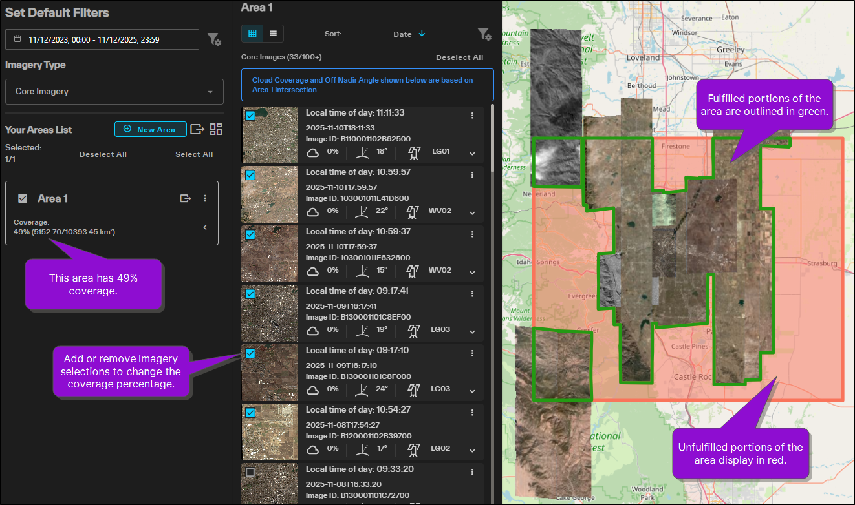Collapse Area 1 coverage chevron

(205, 227)
